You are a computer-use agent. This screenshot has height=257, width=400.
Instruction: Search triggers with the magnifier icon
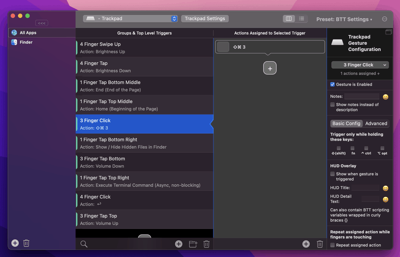(83, 244)
